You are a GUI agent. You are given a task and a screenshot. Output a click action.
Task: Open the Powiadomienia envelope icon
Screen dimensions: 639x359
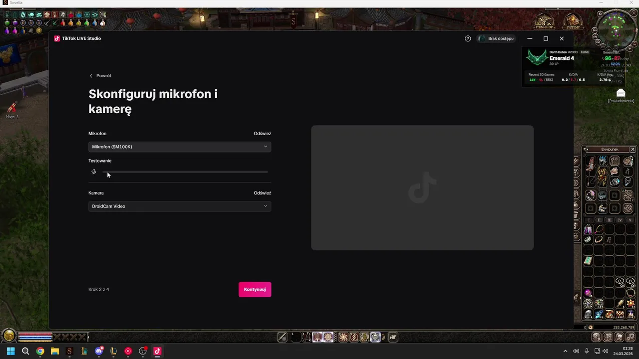621,93
